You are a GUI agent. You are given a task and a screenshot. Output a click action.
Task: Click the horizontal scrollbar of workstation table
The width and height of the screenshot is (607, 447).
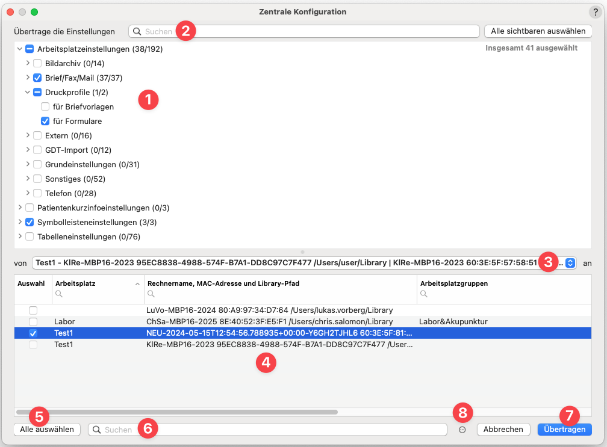pyautogui.click(x=177, y=412)
